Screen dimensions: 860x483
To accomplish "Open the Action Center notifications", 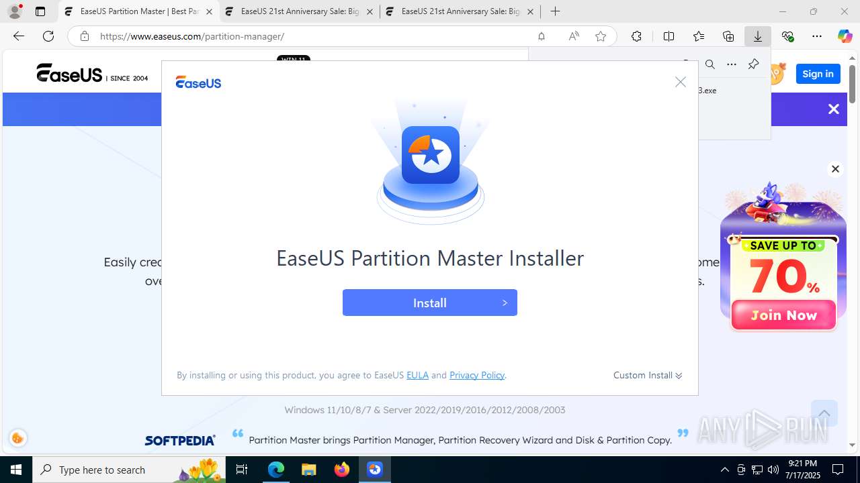I will click(838, 470).
